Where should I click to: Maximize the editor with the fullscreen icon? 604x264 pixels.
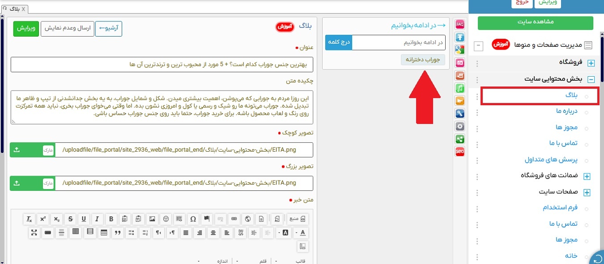pyautogui.click(x=34, y=232)
